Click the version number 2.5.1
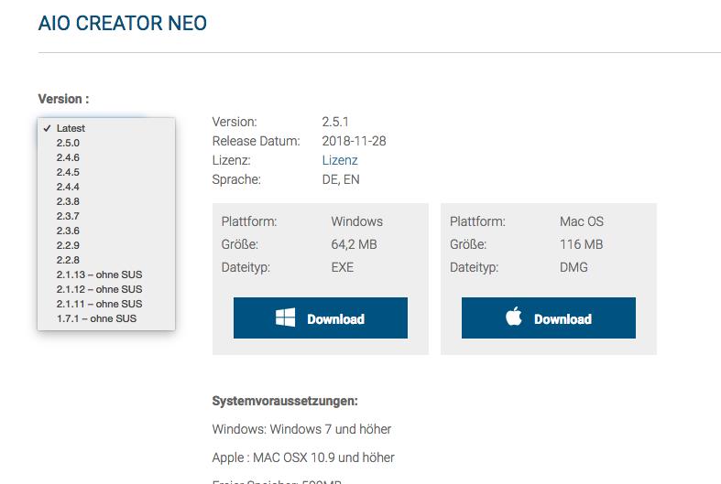 coord(335,122)
